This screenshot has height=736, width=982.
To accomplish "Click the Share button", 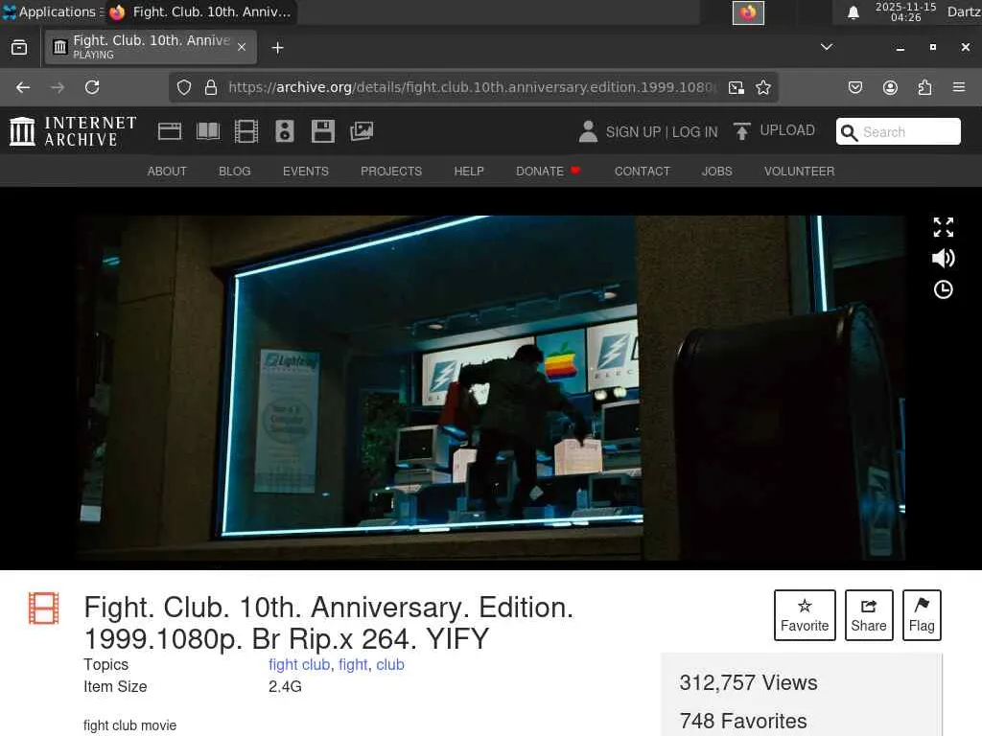I will (869, 615).
